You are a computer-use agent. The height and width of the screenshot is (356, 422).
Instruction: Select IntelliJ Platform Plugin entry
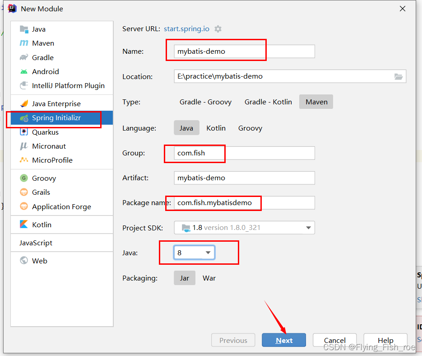click(62, 85)
